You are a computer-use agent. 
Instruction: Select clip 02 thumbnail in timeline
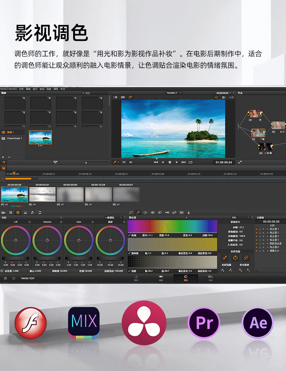coord(42,195)
